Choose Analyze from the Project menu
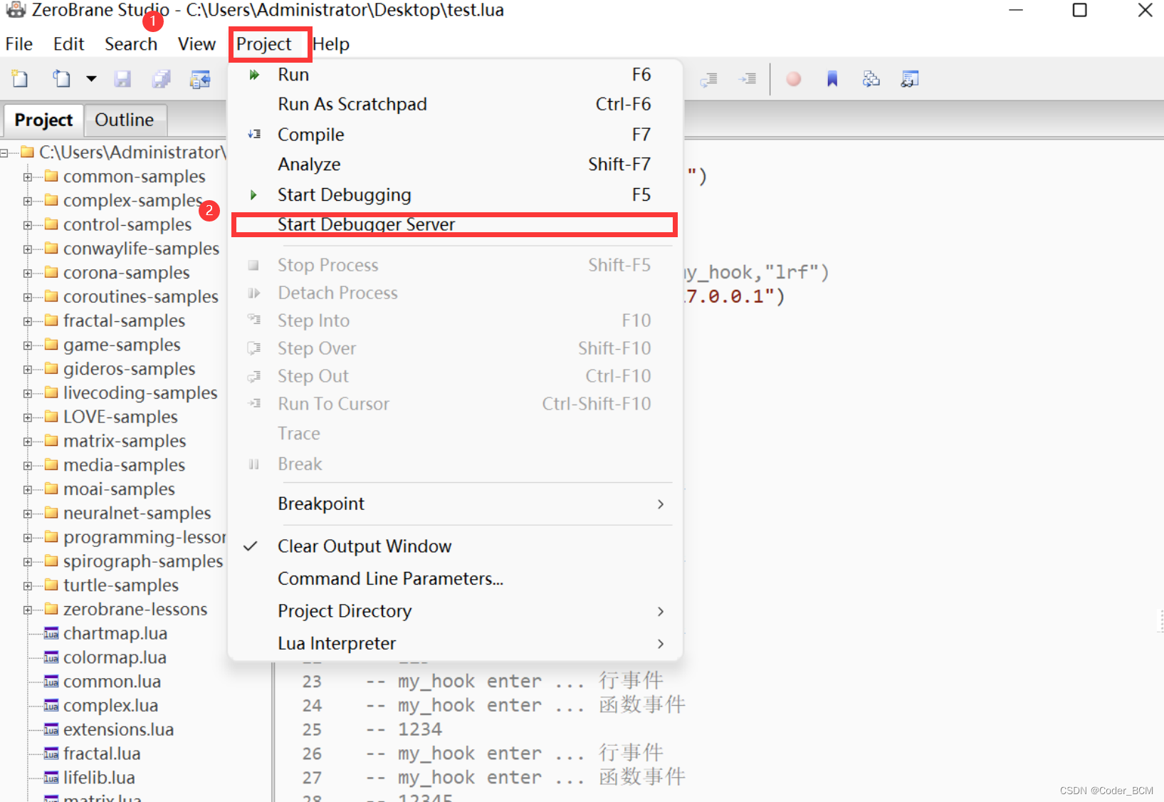The image size is (1164, 802). [x=454, y=165]
